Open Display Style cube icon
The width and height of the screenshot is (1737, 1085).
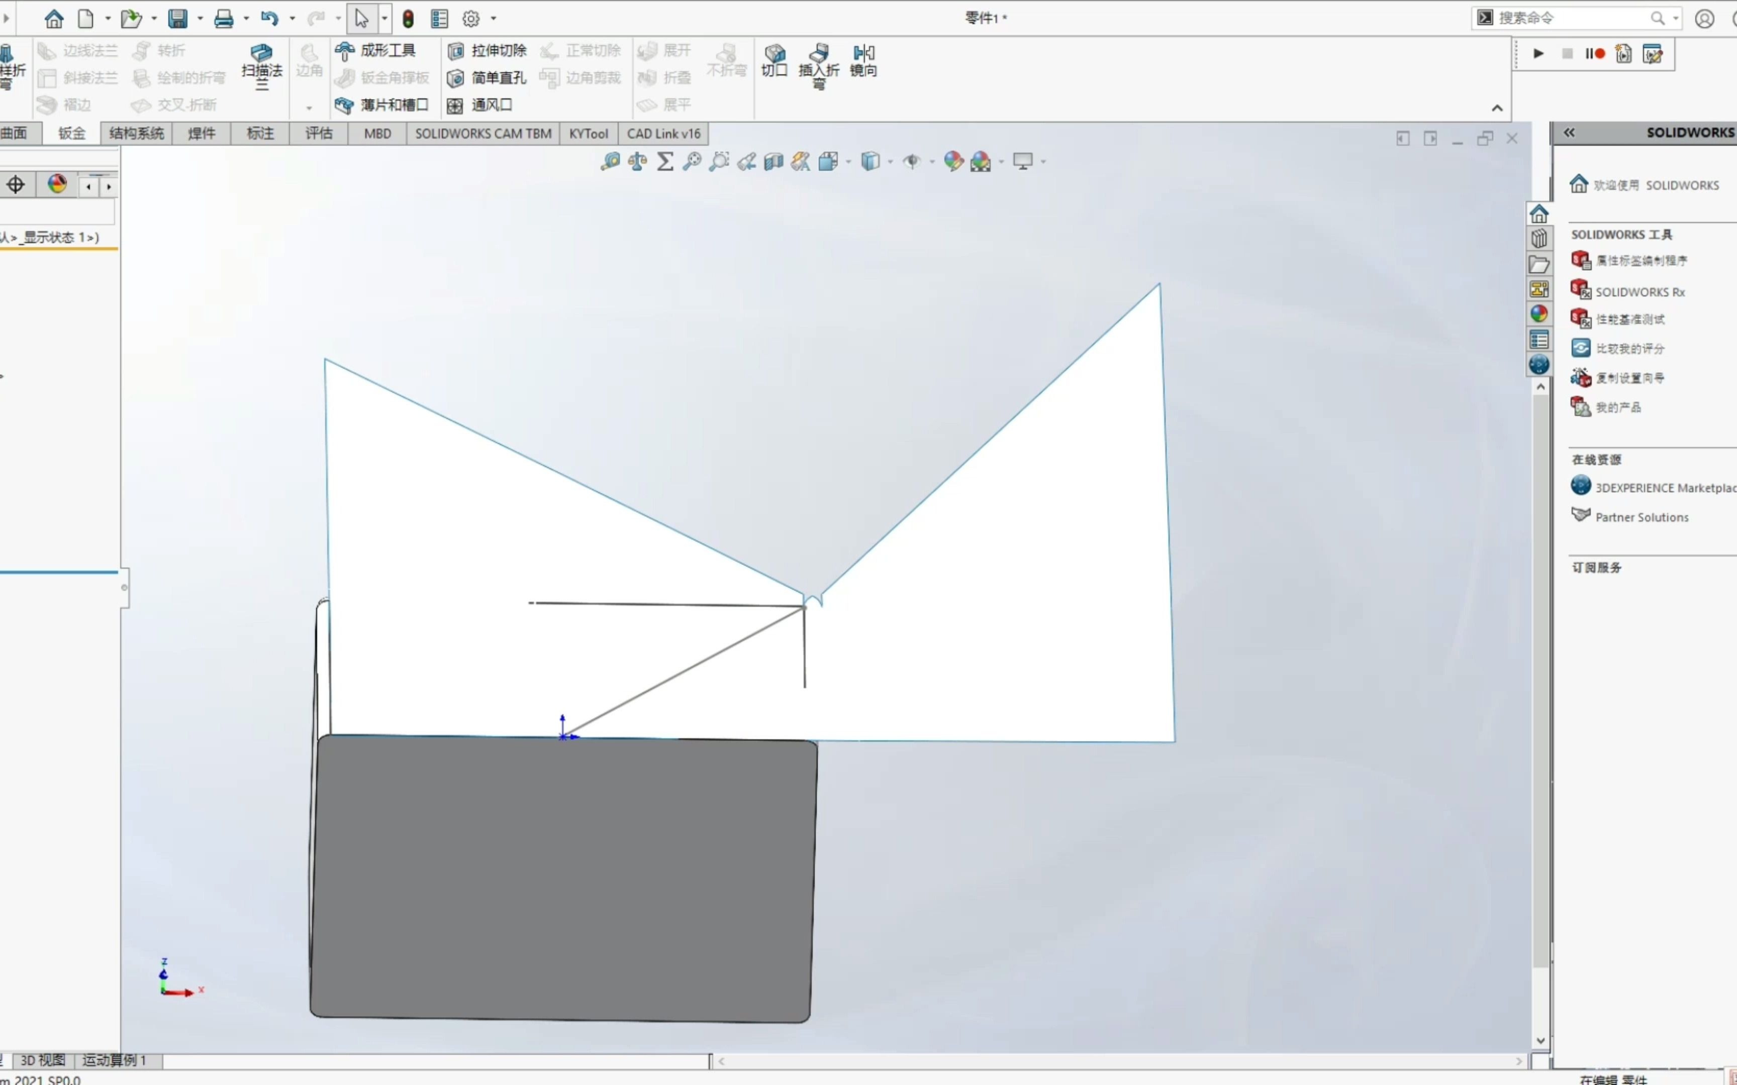870,161
